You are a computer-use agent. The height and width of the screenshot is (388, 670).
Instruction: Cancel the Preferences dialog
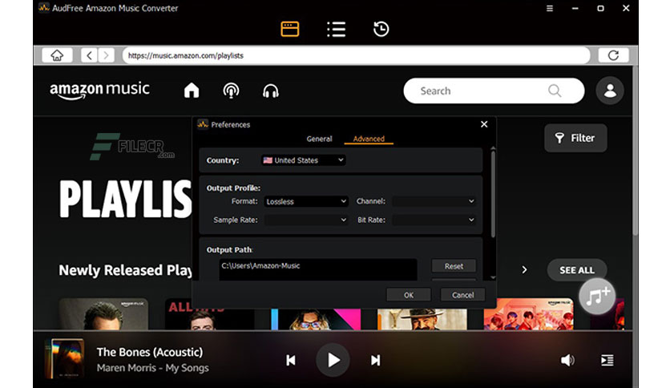(x=462, y=295)
